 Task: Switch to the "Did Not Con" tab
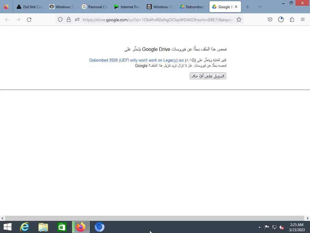pyautogui.click(x=30, y=7)
